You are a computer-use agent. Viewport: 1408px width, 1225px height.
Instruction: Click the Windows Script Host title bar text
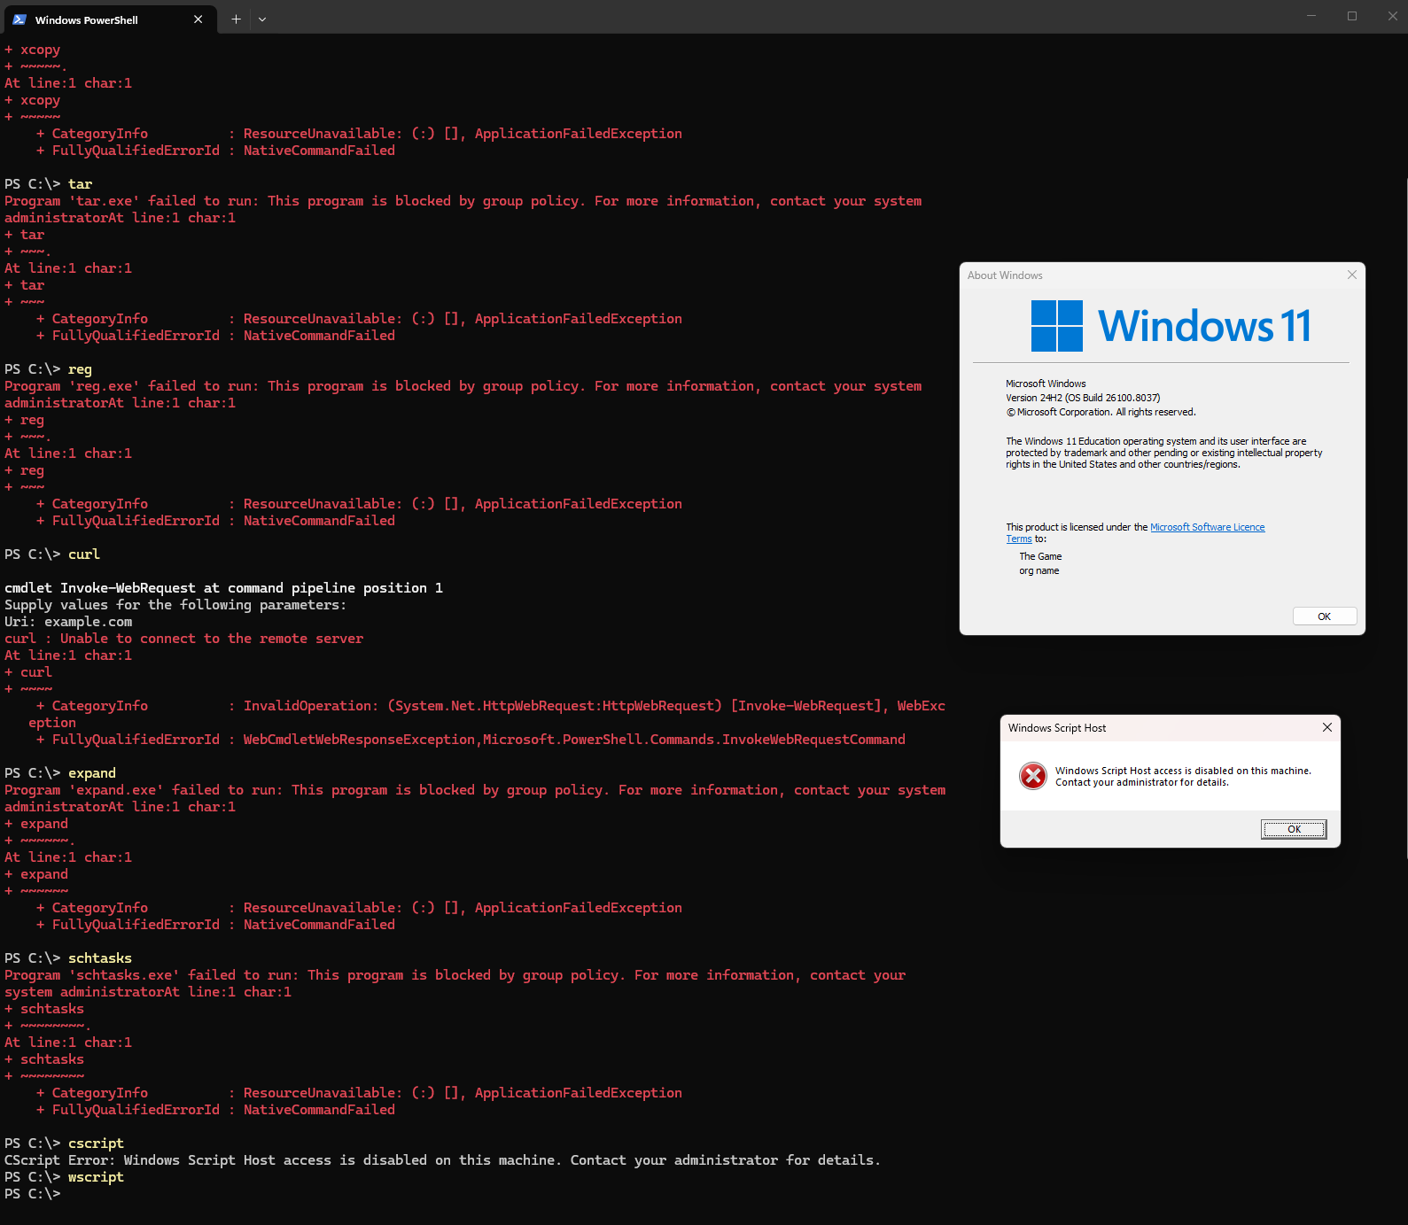click(x=1057, y=728)
